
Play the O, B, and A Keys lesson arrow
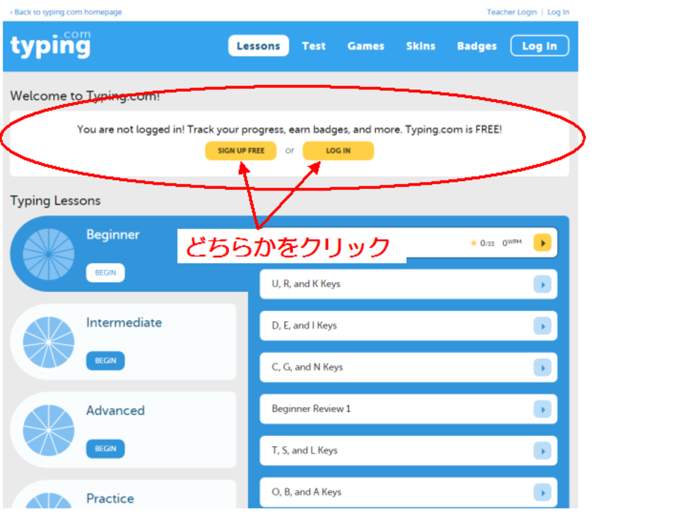(542, 493)
